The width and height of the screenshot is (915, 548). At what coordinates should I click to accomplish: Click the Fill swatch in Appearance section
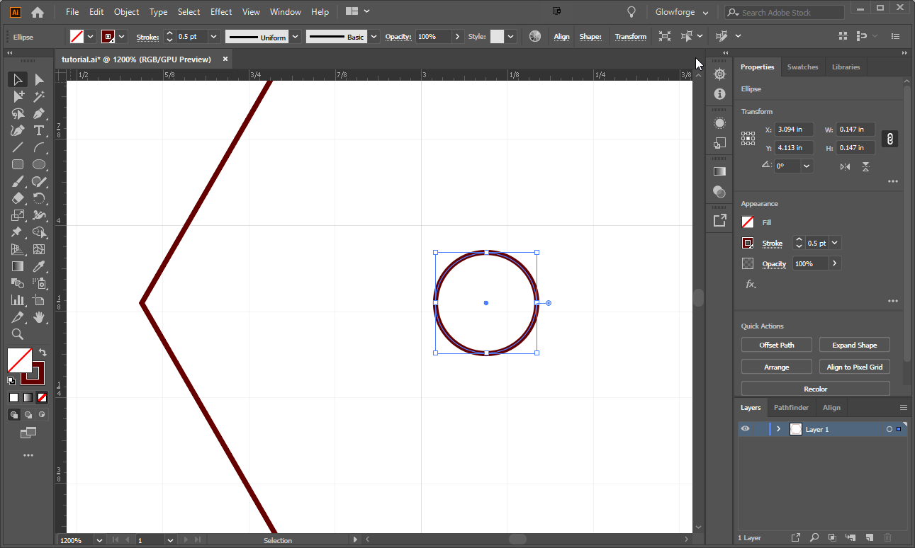click(748, 222)
